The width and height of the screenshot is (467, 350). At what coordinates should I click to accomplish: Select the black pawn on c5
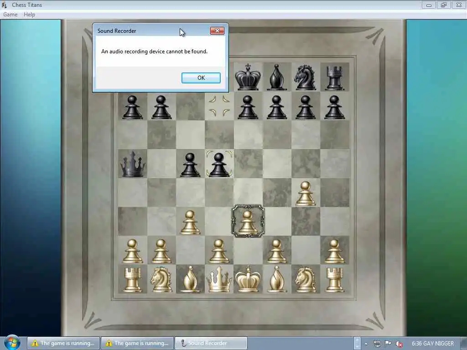click(190, 165)
